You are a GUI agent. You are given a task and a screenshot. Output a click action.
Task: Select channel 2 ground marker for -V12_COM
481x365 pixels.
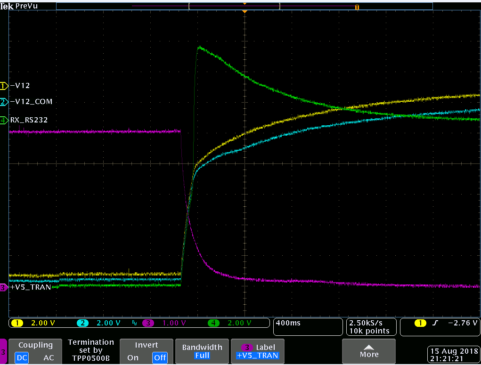click(4, 102)
